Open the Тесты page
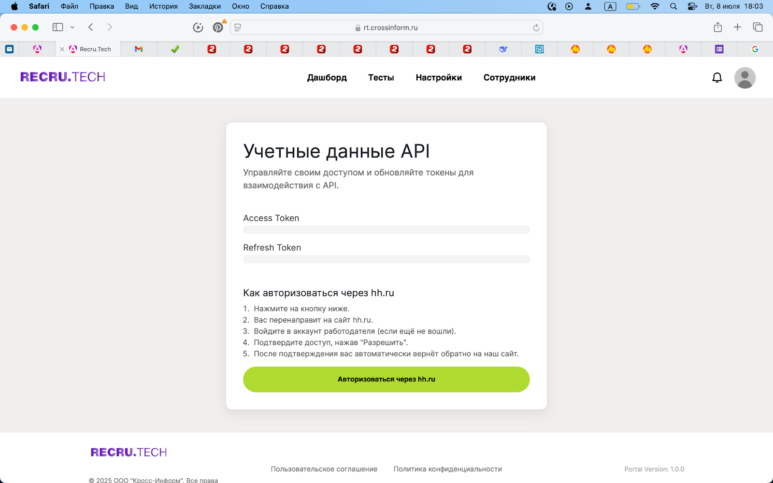 pyautogui.click(x=381, y=78)
